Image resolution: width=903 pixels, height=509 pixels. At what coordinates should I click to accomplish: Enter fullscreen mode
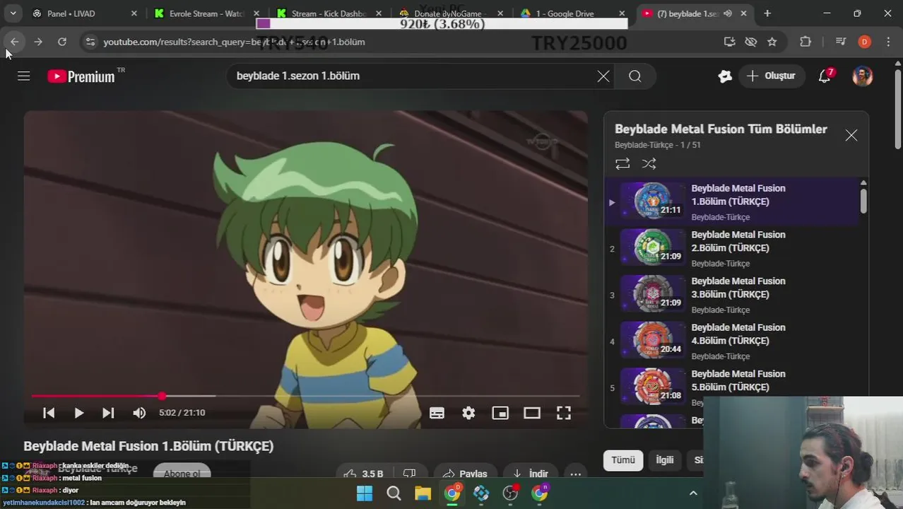coord(563,413)
